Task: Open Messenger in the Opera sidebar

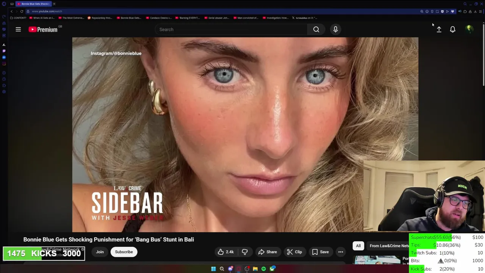Action: point(4,57)
